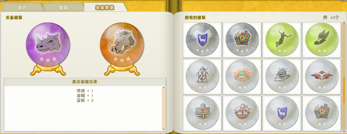Screen dimensions: 347x134
Task: Switch to the 角色 tab
Action: tap(22, 8)
